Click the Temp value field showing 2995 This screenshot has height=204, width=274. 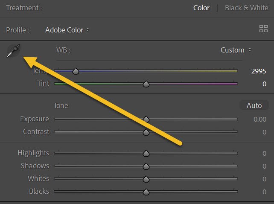point(259,71)
